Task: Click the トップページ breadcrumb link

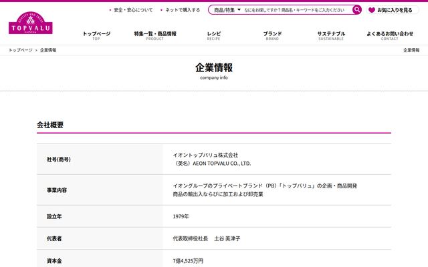Action: [x=21, y=50]
